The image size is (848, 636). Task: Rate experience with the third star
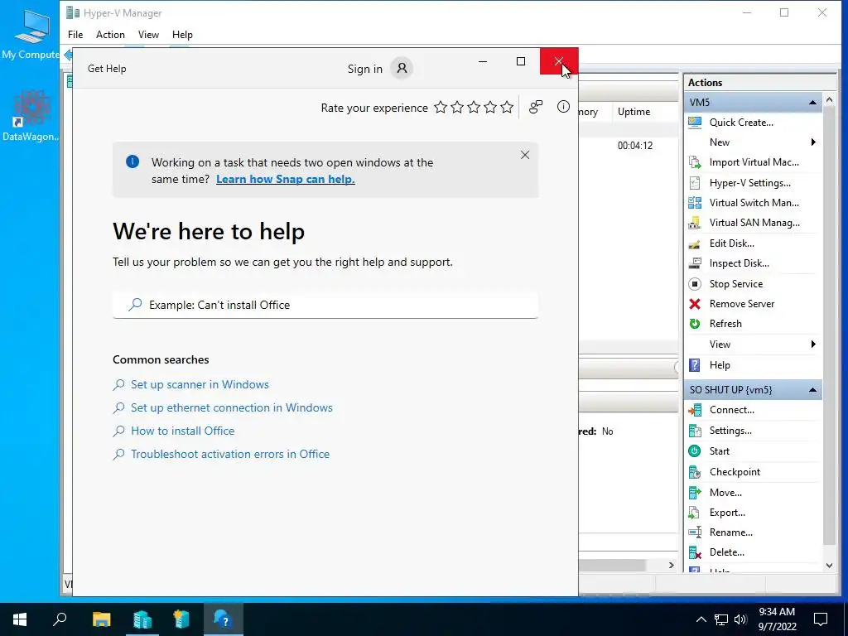click(474, 107)
